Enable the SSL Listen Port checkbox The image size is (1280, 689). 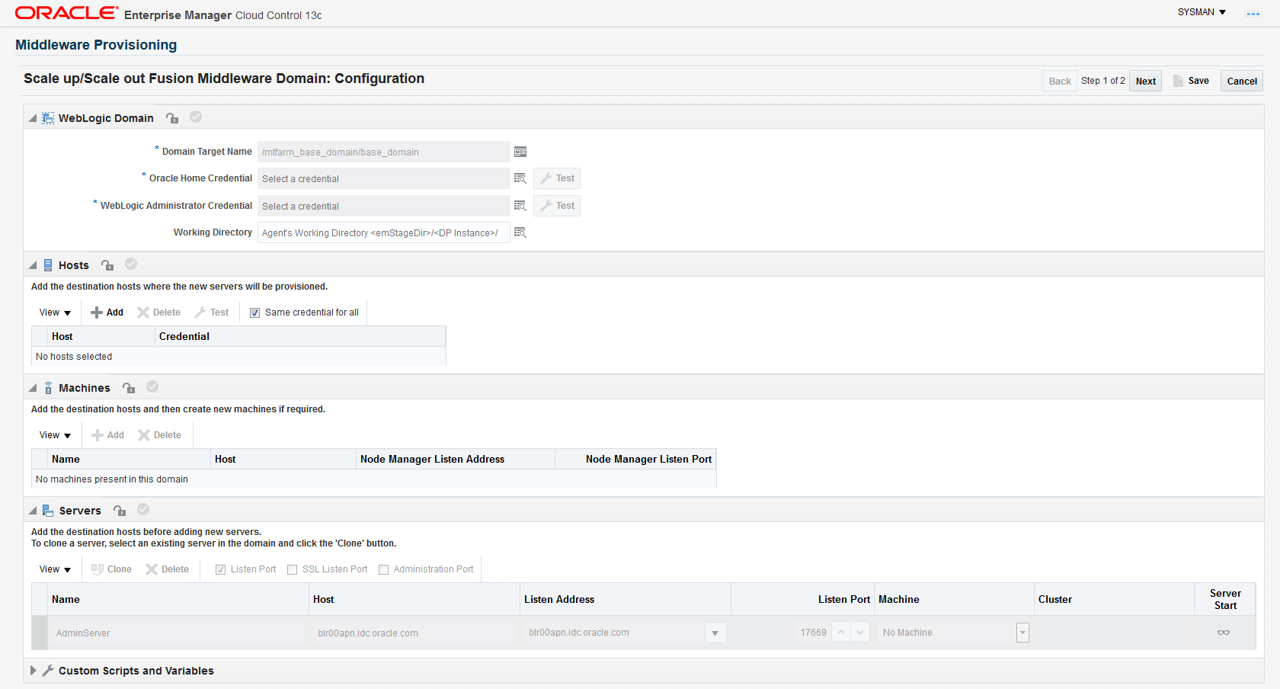point(293,569)
